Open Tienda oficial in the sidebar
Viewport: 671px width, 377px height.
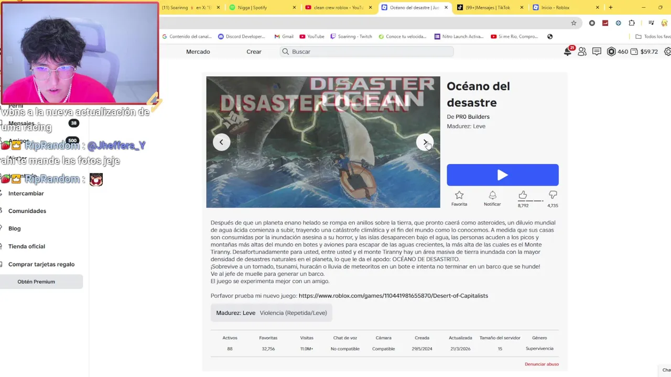[x=27, y=246]
